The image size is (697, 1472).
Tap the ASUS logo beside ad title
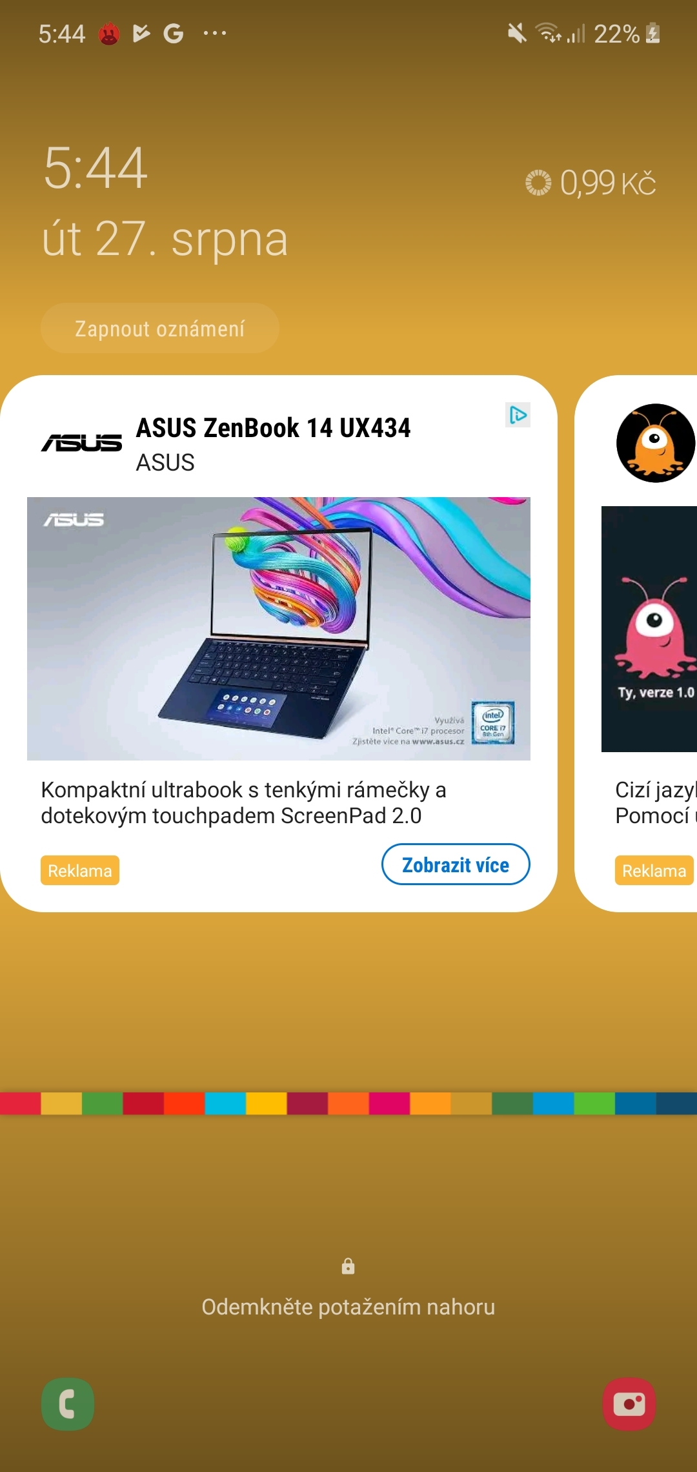81,443
